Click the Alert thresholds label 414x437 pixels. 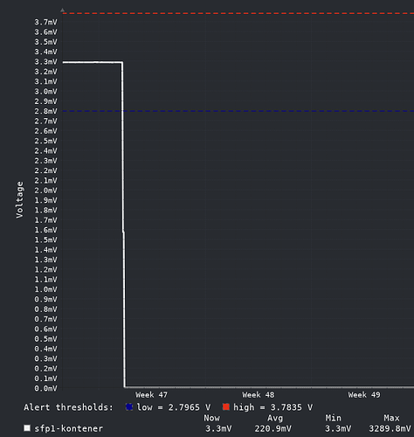coord(69,407)
